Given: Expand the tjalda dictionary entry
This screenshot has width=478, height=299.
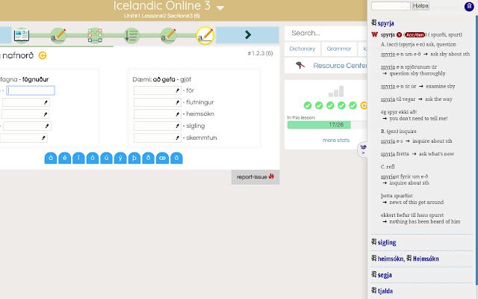Looking at the screenshot, I should point(385,291).
